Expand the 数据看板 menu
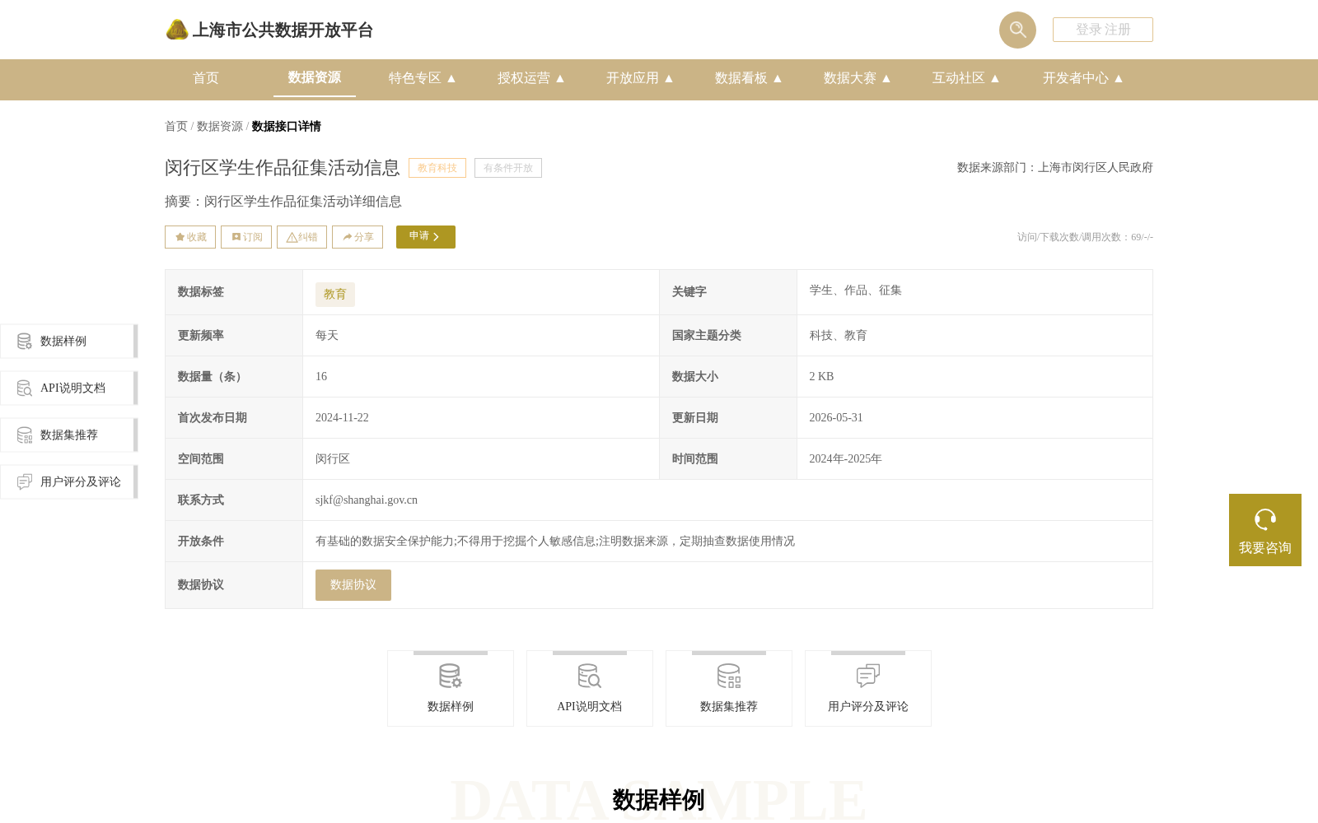The width and height of the screenshot is (1318, 823). pos(749,78)
